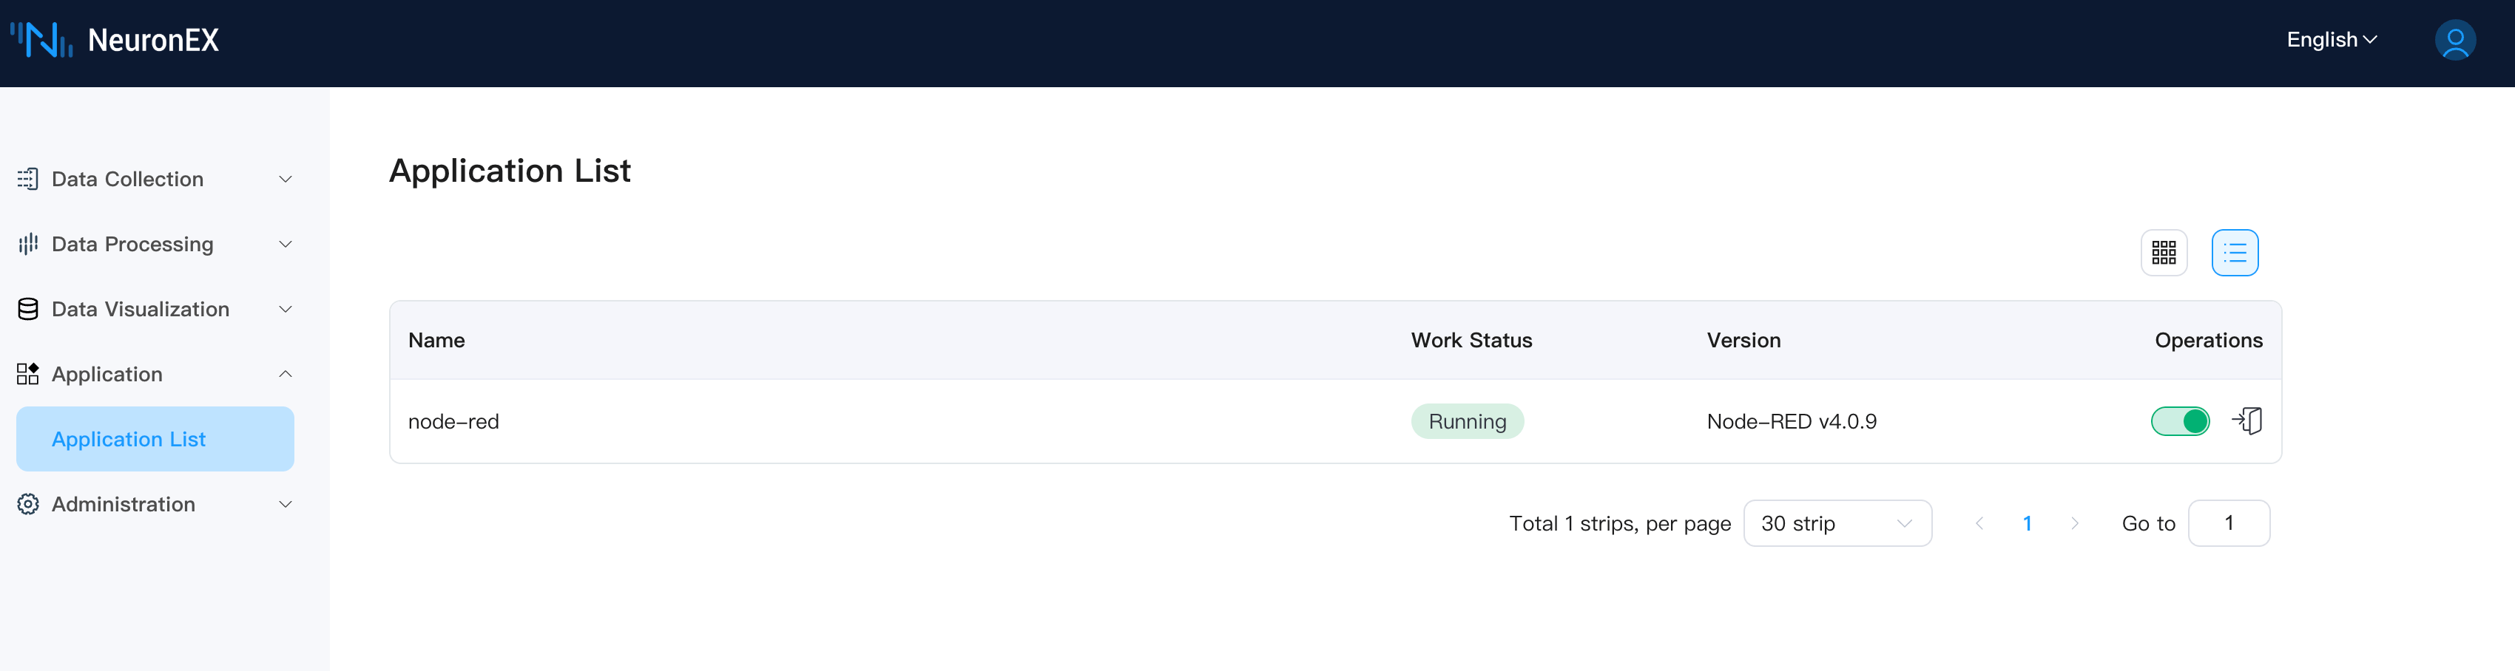The width and height of the screenshot is (2515, 671).
Task: Collapse the Application sidebar section
Action: (x=284, y=375)
